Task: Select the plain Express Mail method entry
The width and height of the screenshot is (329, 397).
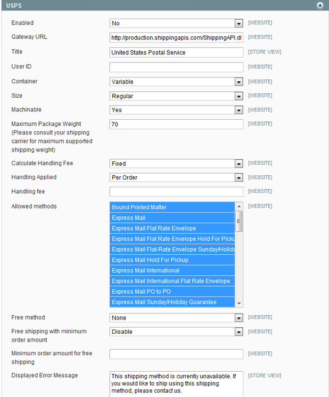Action: click(x=172, y=218)
